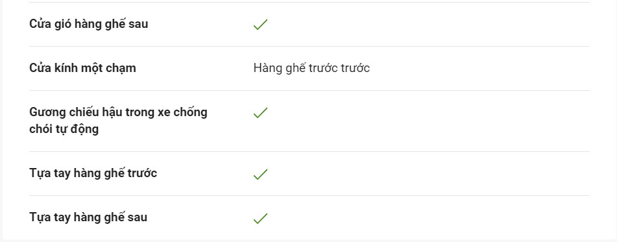Click the word 'sau' in the rear armrest label
The width and height of the screenshot is (617, 242).
point(138,217)
